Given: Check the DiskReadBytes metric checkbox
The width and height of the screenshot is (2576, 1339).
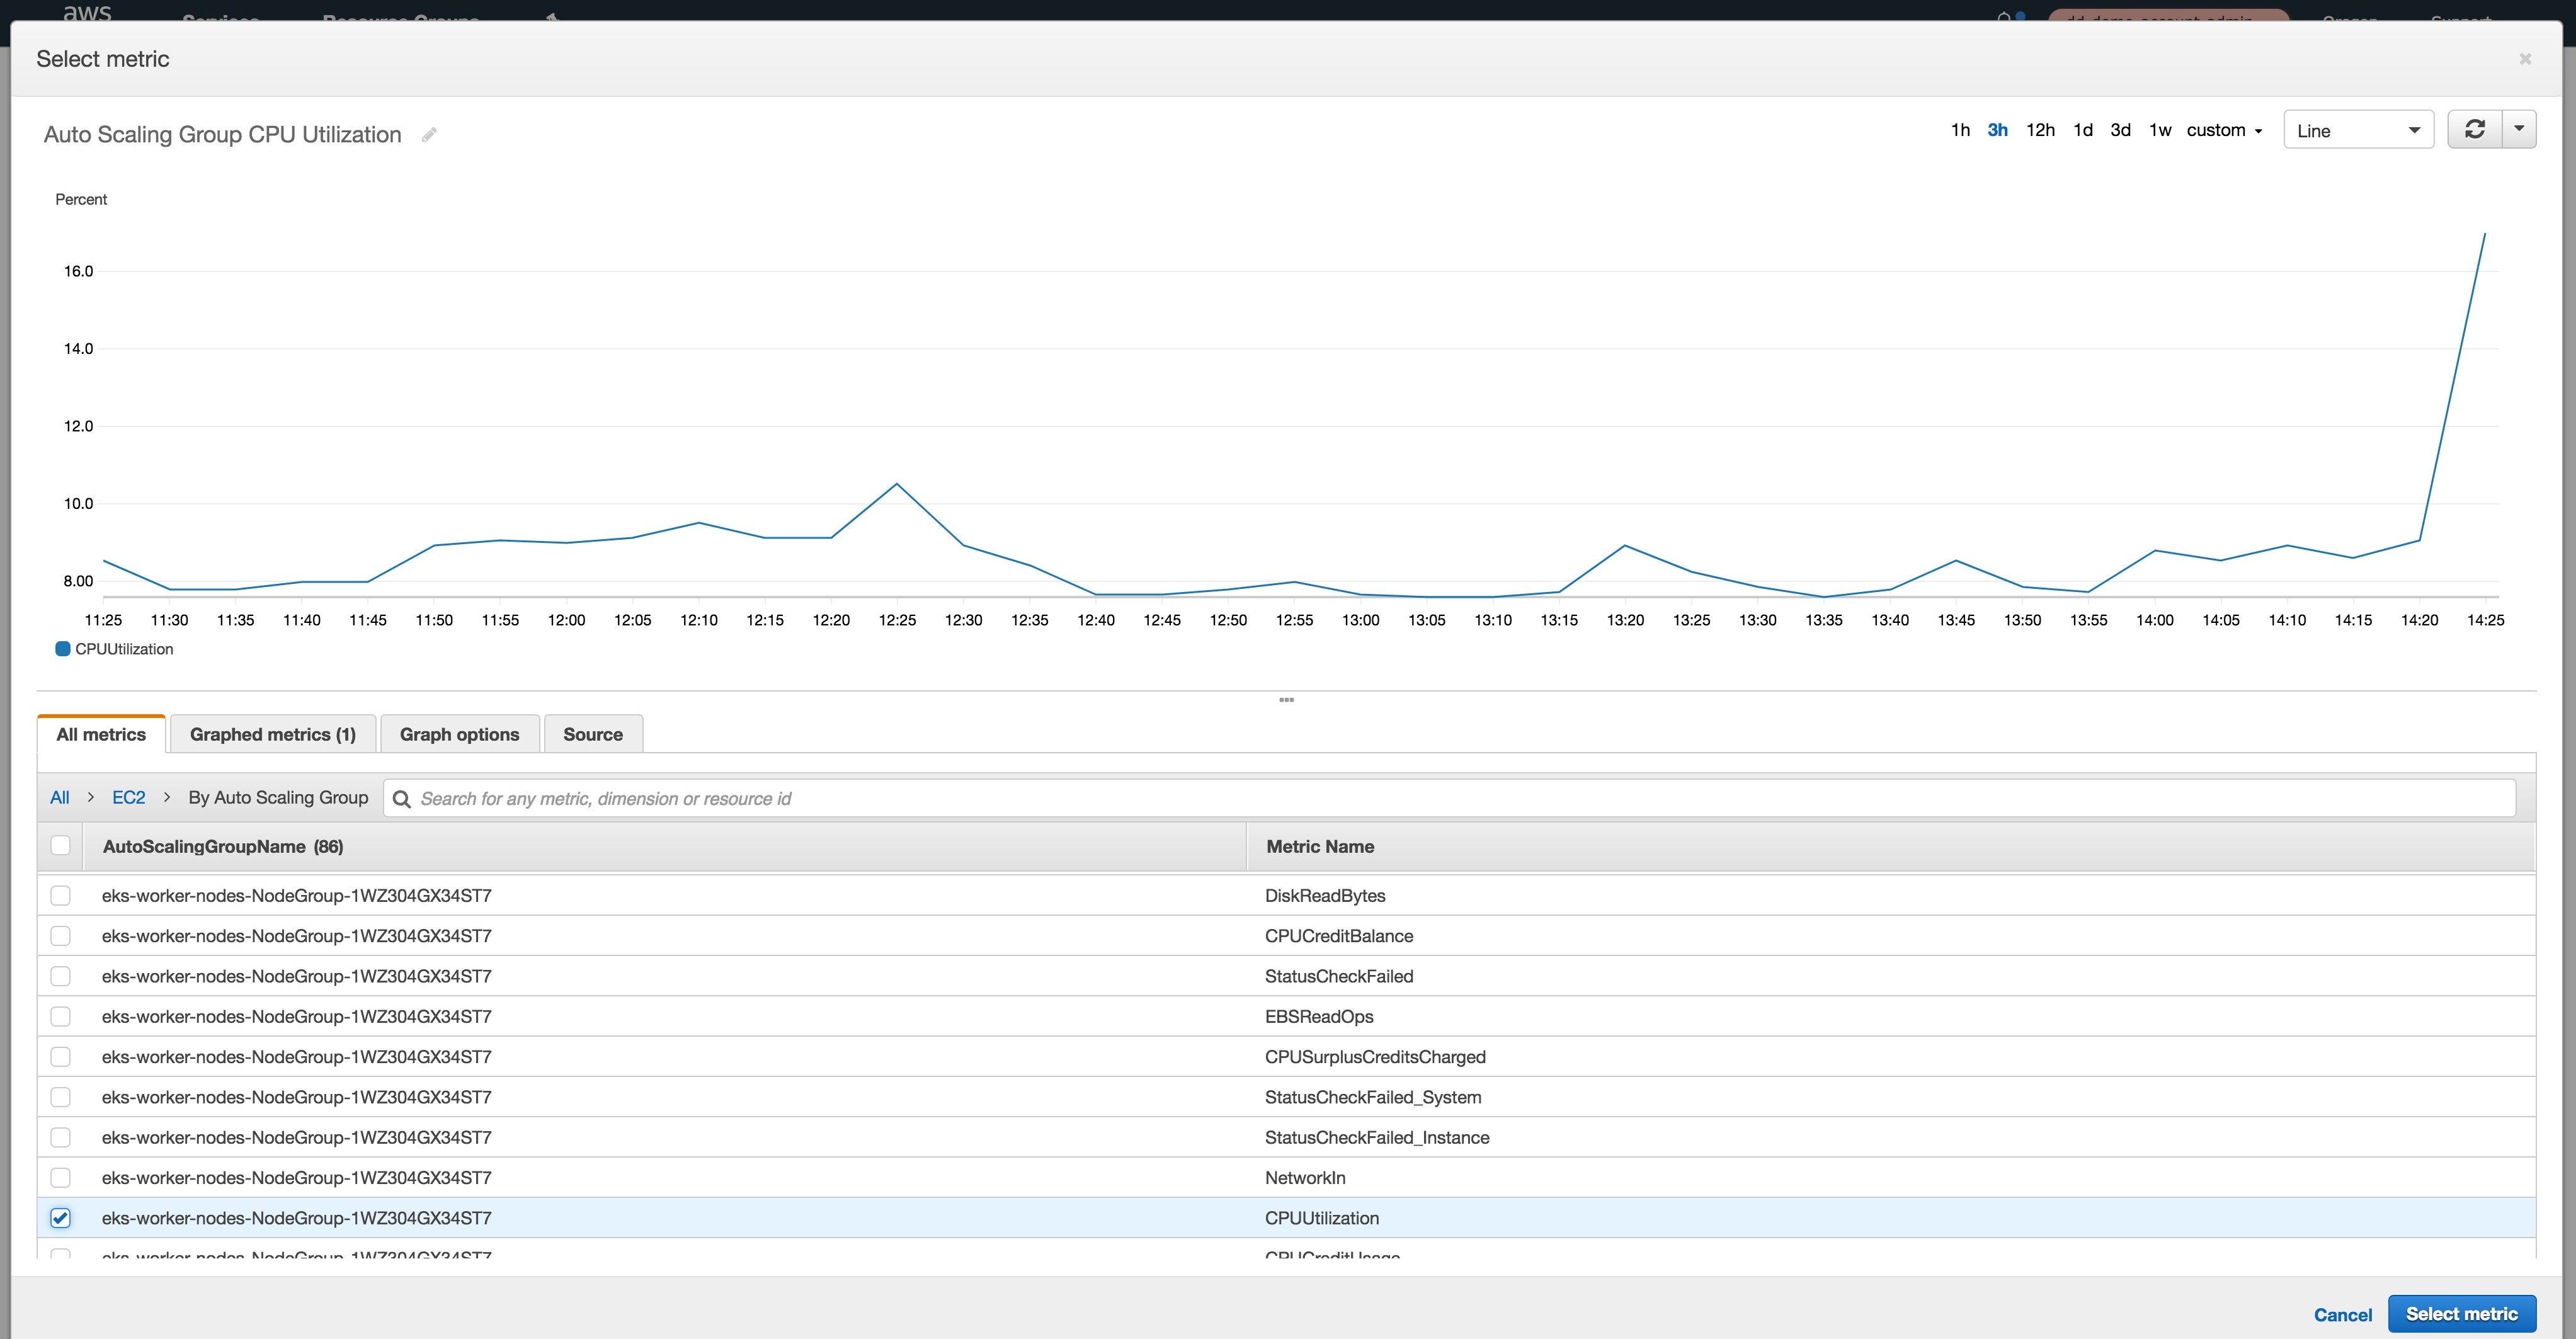Looking at the screenshot, I should click(x=61, y=895).
